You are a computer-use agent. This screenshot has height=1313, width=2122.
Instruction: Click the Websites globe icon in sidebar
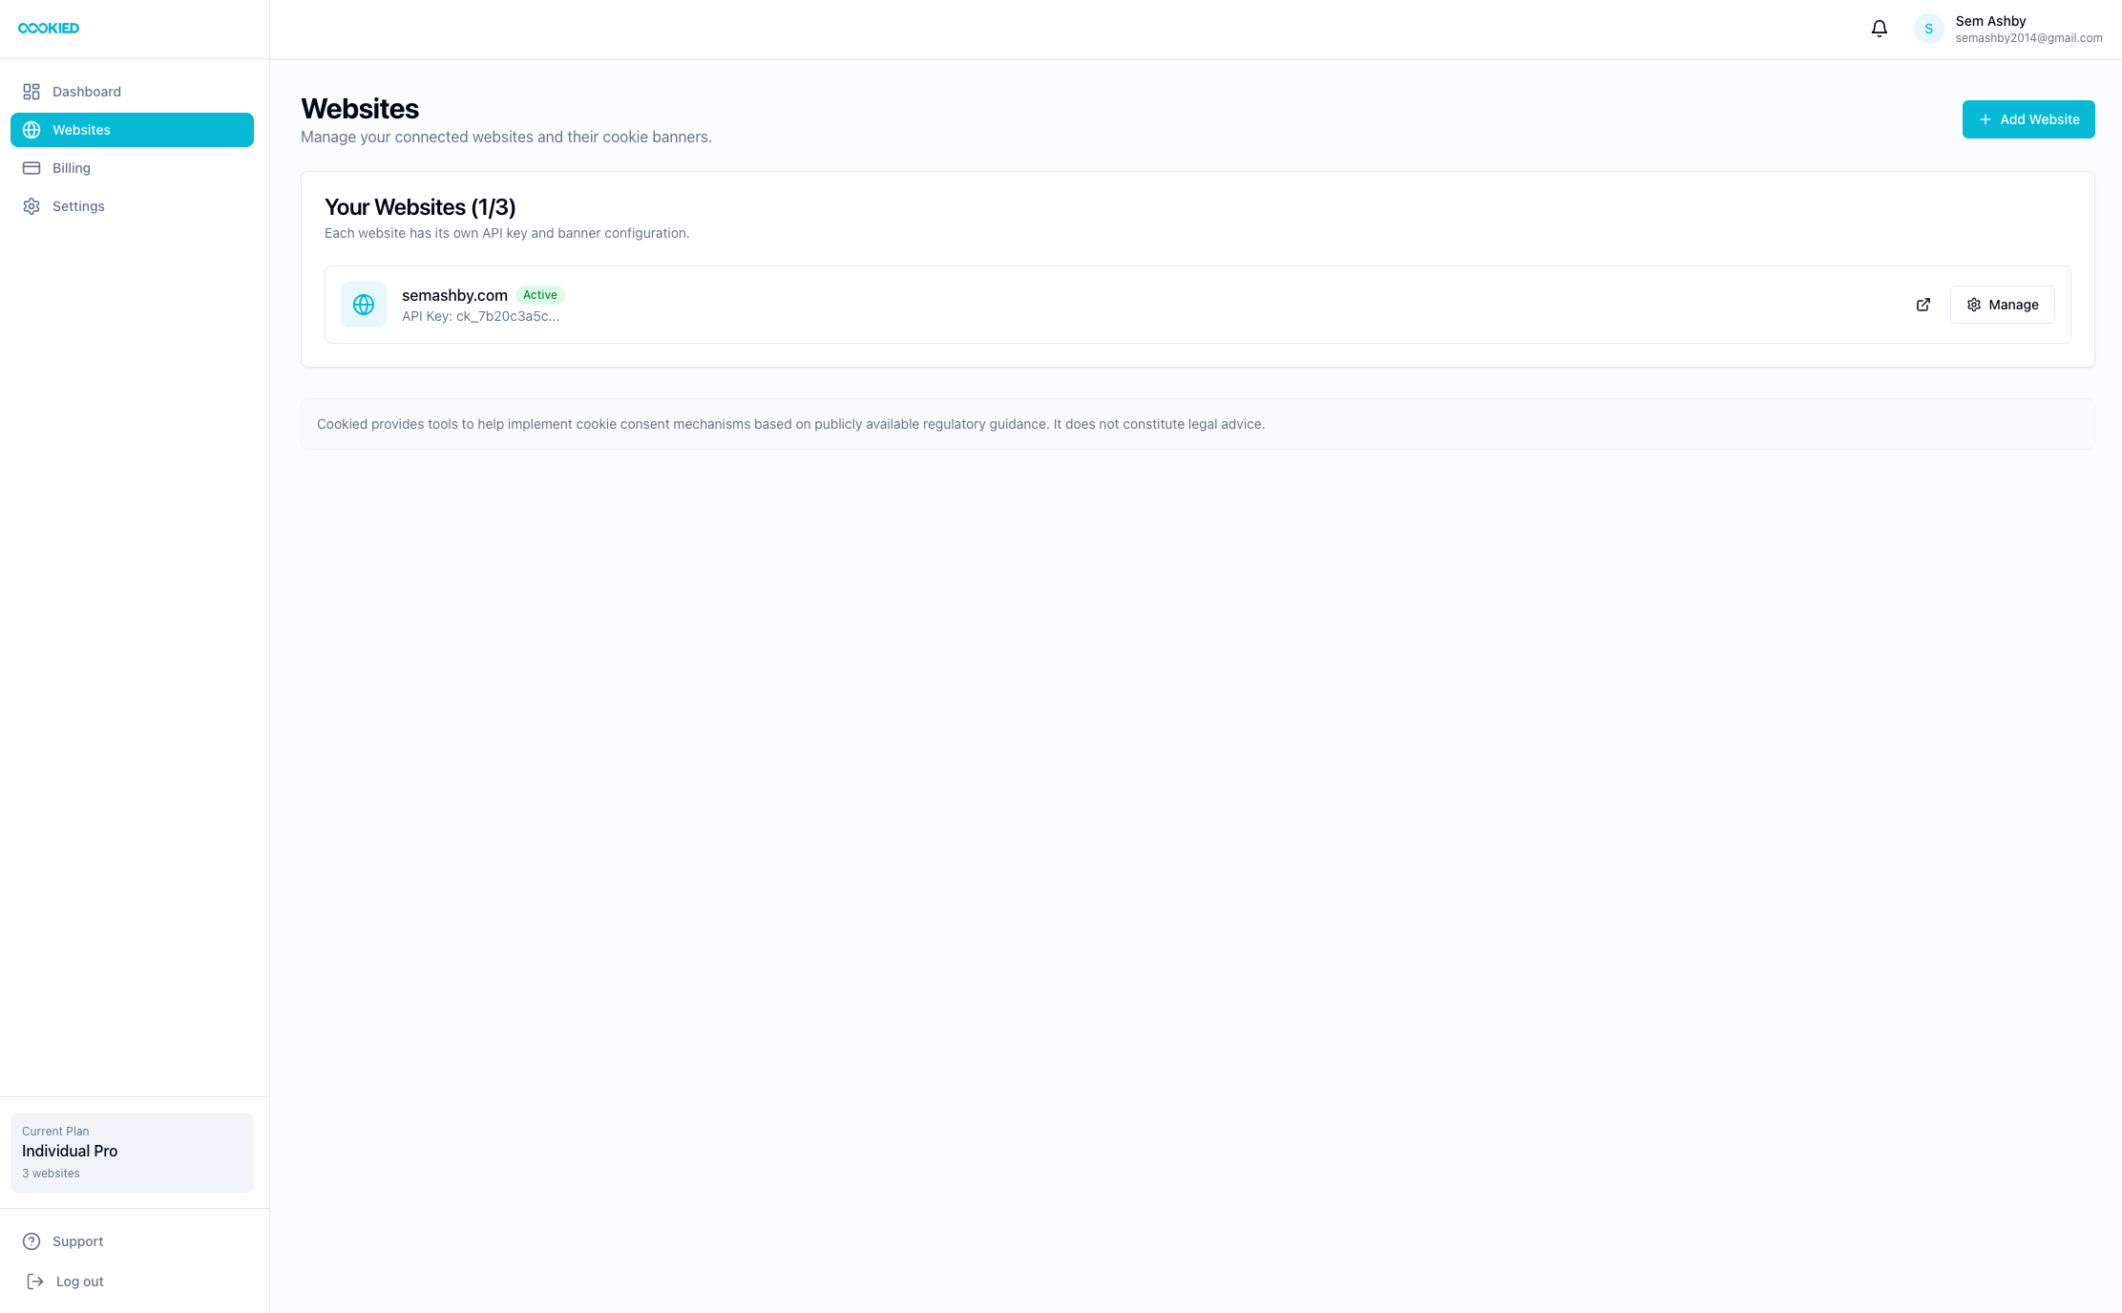pos(32,129)
